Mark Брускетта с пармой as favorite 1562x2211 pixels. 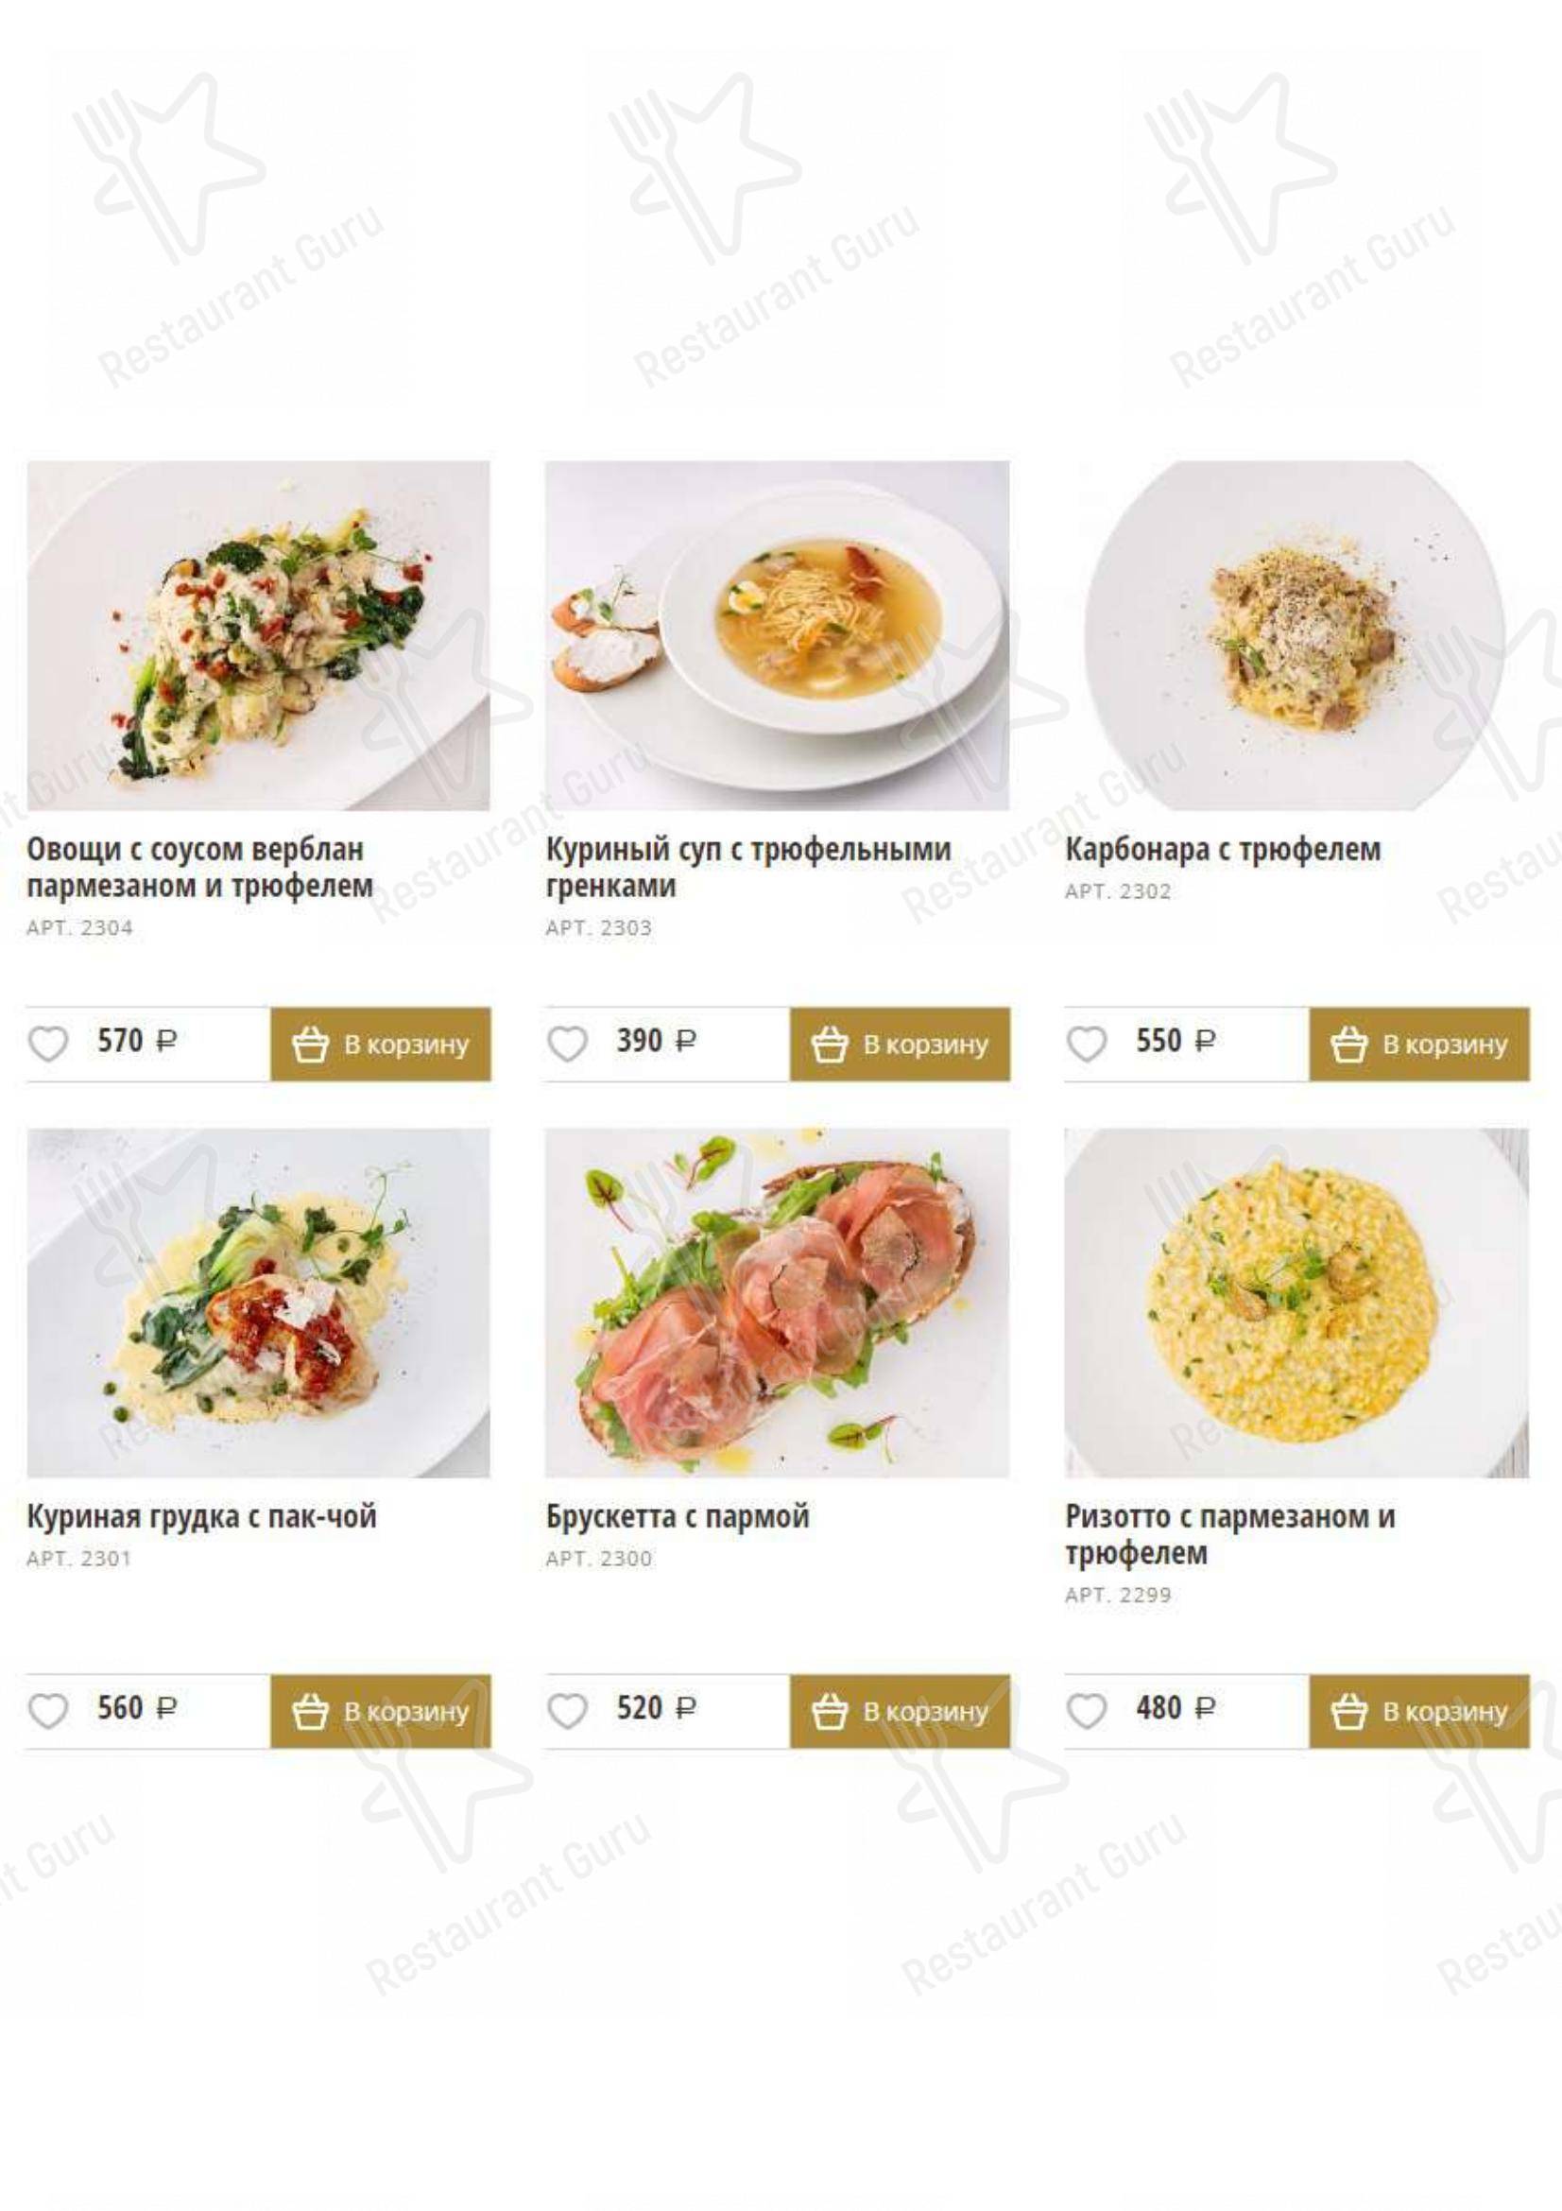[567, 1711]
